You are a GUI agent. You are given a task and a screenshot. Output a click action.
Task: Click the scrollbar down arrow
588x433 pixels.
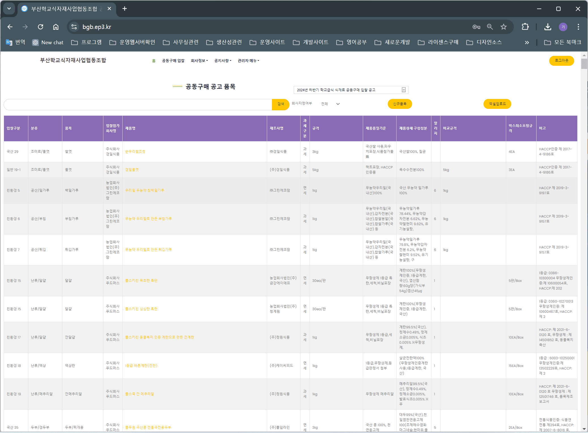pyautogui.click(x=584, y=429)
